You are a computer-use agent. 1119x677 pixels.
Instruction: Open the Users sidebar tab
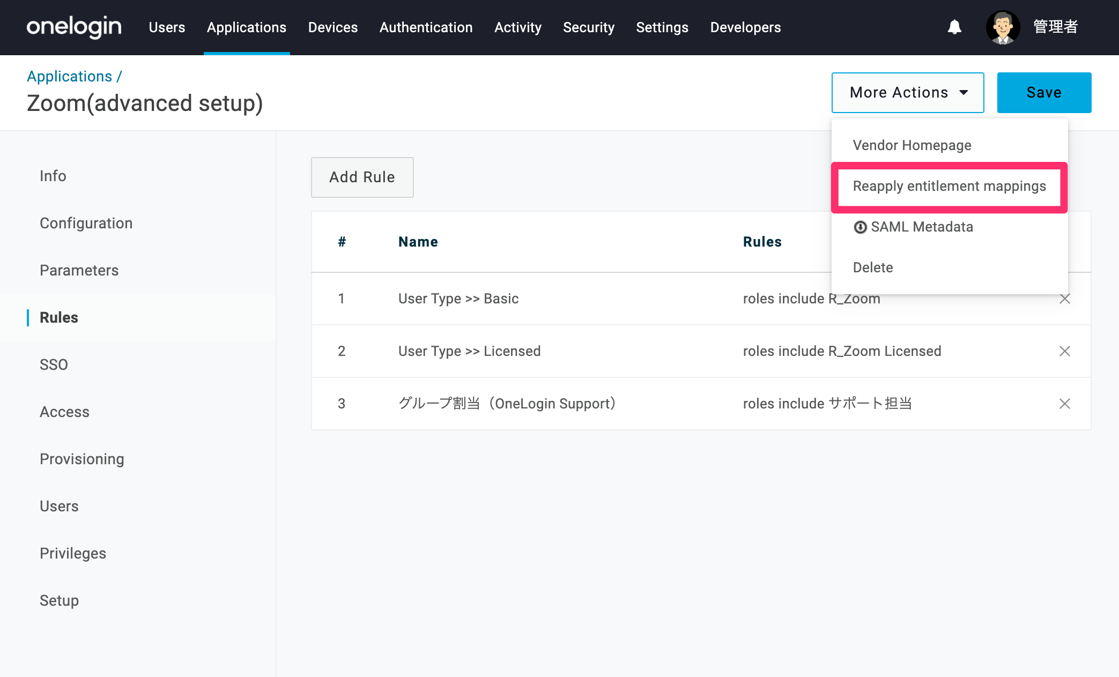tap(59, 506)
